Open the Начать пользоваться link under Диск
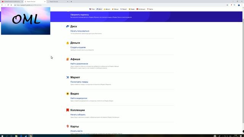The image size is (244, 137). coord(80,31)
